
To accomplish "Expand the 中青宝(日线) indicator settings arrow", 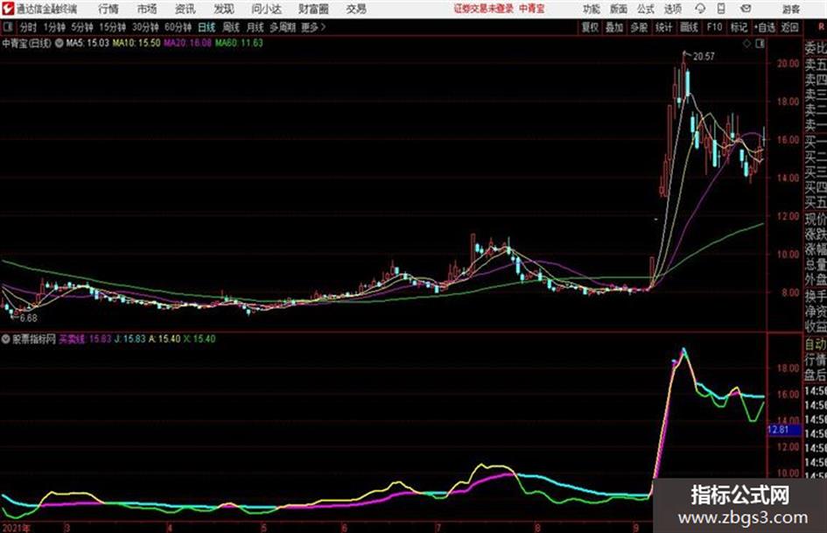I will pos(59,43).
